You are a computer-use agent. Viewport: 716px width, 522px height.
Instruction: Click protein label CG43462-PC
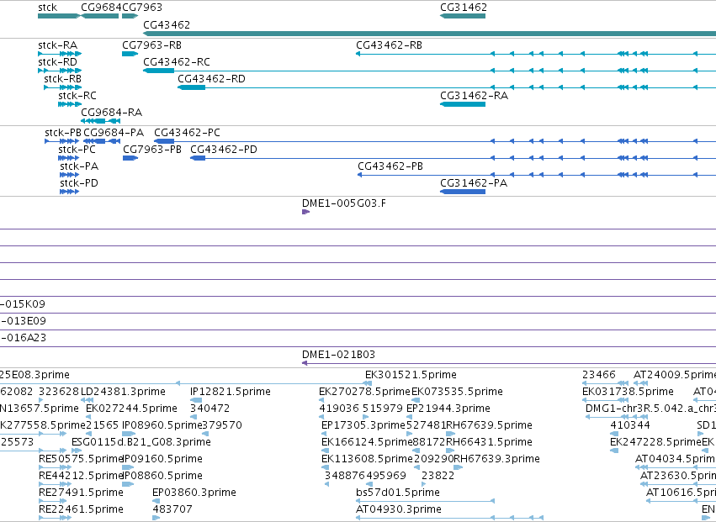pos(187,133)
